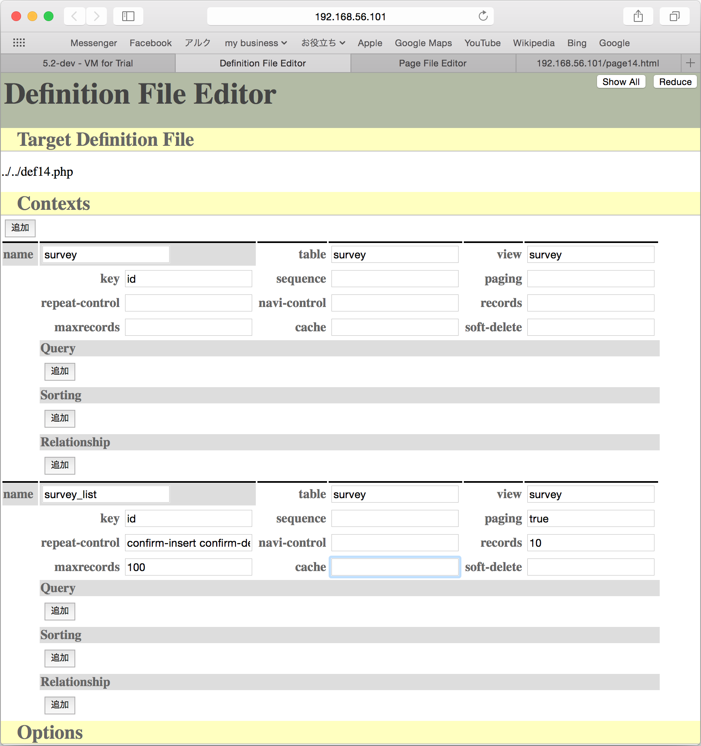
Task: Go back with the Safari back arrow
Action: coord(74,16)
